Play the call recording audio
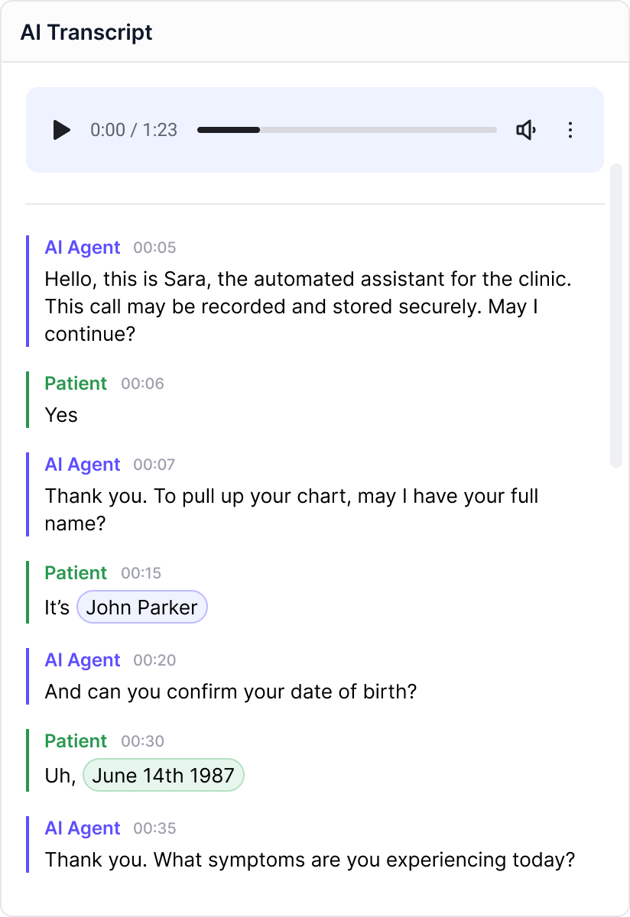This screenshot has height=917, width=630. tap(62, 130)
